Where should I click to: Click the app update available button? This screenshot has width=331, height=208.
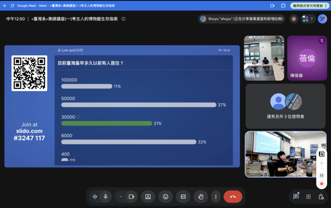[x=310, y=6]
